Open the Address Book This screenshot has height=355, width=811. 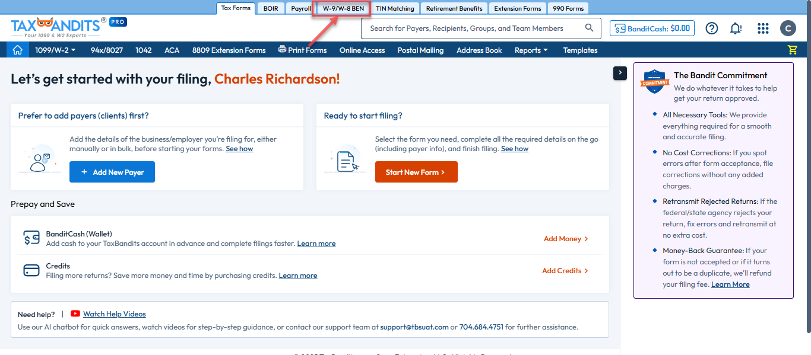pyautogui.click(x=479, y=50)
